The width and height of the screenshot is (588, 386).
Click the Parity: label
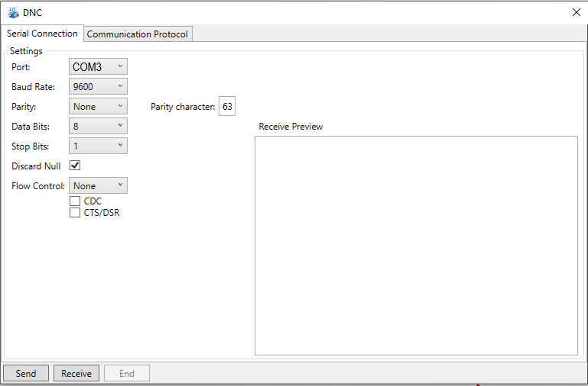(x=24, y=107)
